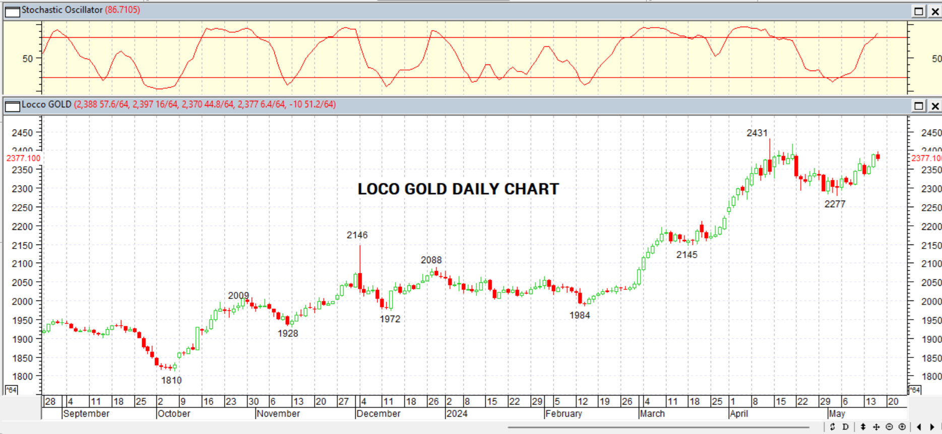
Task: Open Locco GOLD pane menu icon
Action: coord(12,106)
